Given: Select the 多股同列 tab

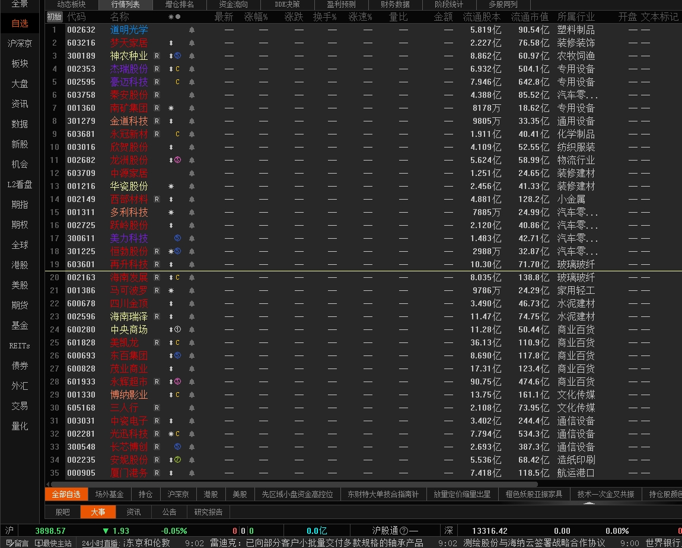Looking at the screenshot, I should click(x=503, y=5).
